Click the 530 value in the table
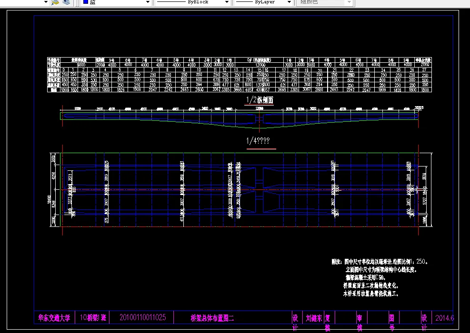This screenshot has height=333, width=470. [x=94, y=80]
